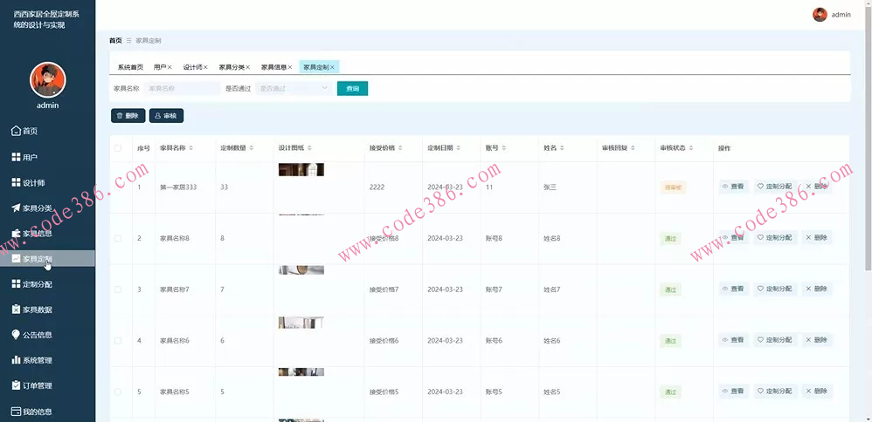Sort by 设计图纸 column
The height and width of the screenshot is (422, 872).
[309, 148]
